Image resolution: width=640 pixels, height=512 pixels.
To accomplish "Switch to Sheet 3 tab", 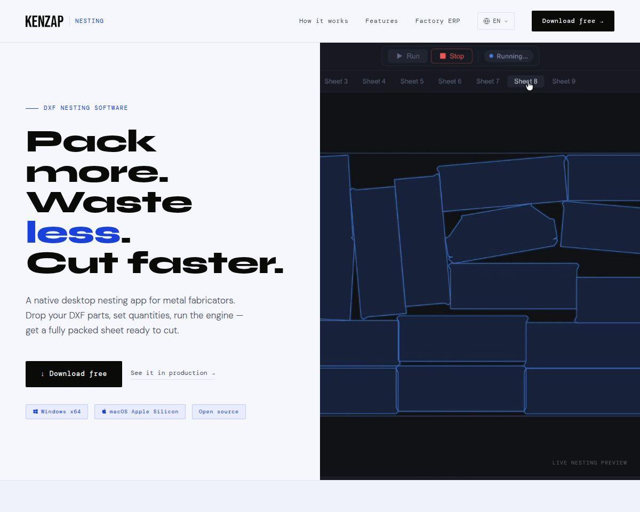I will point(336,82).
